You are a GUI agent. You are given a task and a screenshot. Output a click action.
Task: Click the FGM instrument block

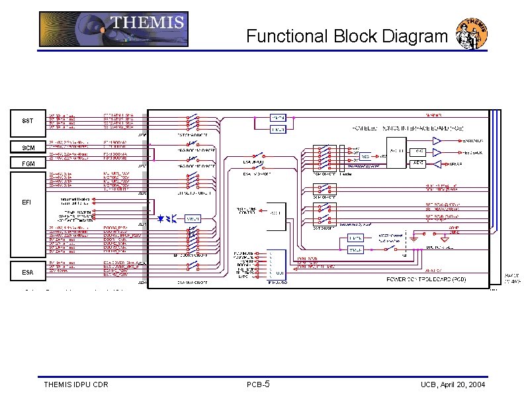(x=28, y=163)
